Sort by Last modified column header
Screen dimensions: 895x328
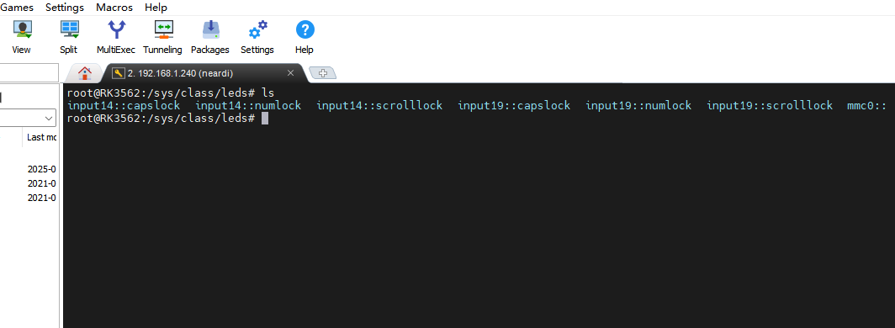pos(42,137)
